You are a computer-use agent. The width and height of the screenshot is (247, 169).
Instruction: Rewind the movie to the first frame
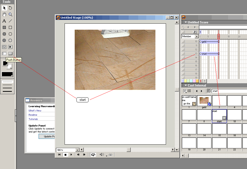tap(59, 155)
